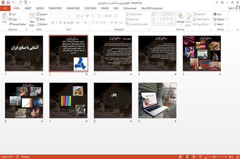The height and width of the screenshot is (159, 240).
Task: Toggle text Shadow formatting
Action: tap(64, 23)
